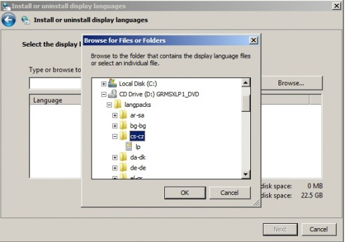Select CD Drive (D:) GRMSXLP1_DVD entry
Image resolution: width=345 pixels, height=242 pixels.
tap(159, 94)
